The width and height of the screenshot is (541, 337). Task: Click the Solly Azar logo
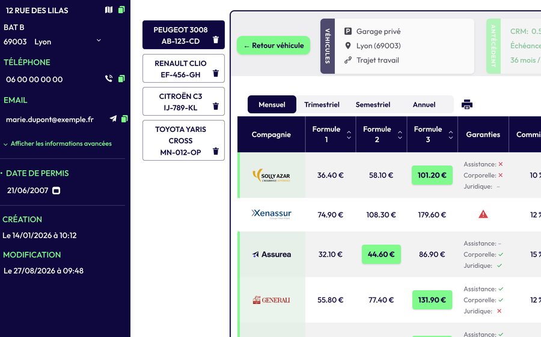pyautogui.click(x=272, y=175)
